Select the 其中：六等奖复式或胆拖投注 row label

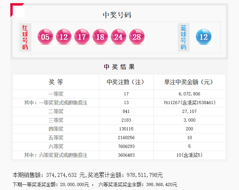click(x=56, y=155)
